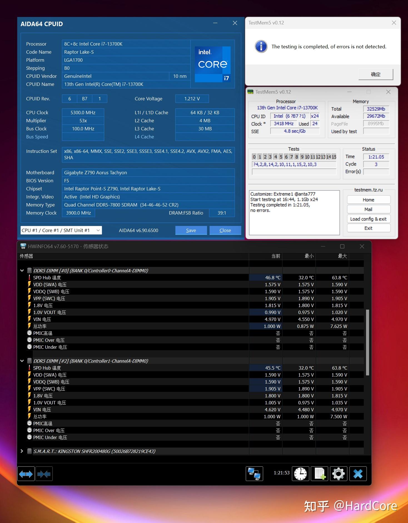The width and height of the screenshot is (408, 523).
Task: Confirm TestMem5 dialog with 确定 button
Action: tap(376, 74)
